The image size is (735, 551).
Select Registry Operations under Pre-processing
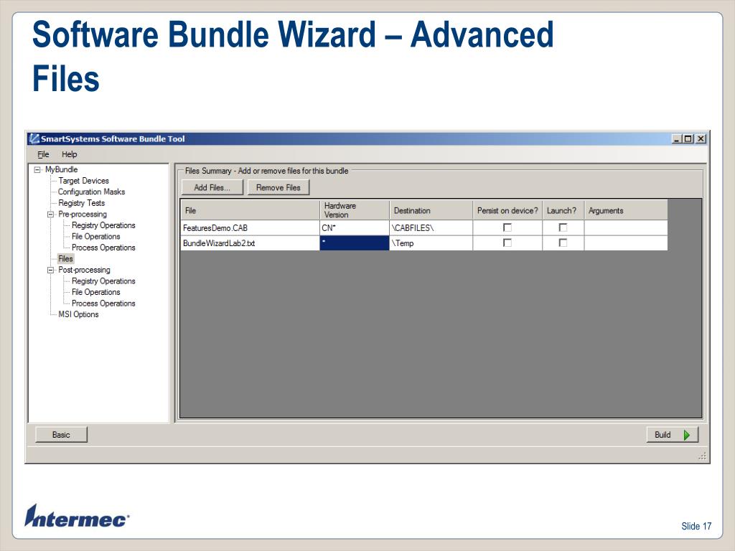coord(103,225)
